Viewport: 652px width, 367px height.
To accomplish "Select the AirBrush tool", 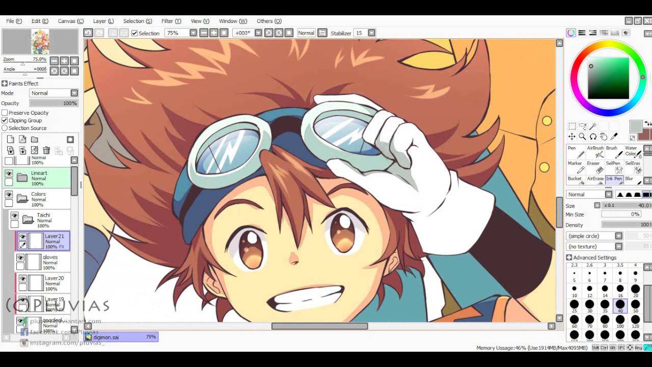I will (x=595, y=151).
